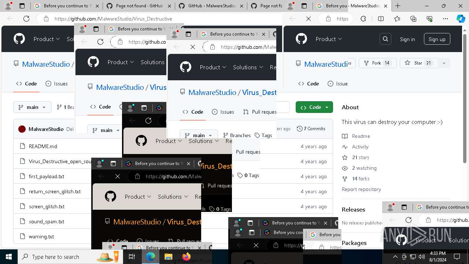Click Report repository link
Image resolution: width=469 pixels, height=264 pixels.
pos(361,189)
